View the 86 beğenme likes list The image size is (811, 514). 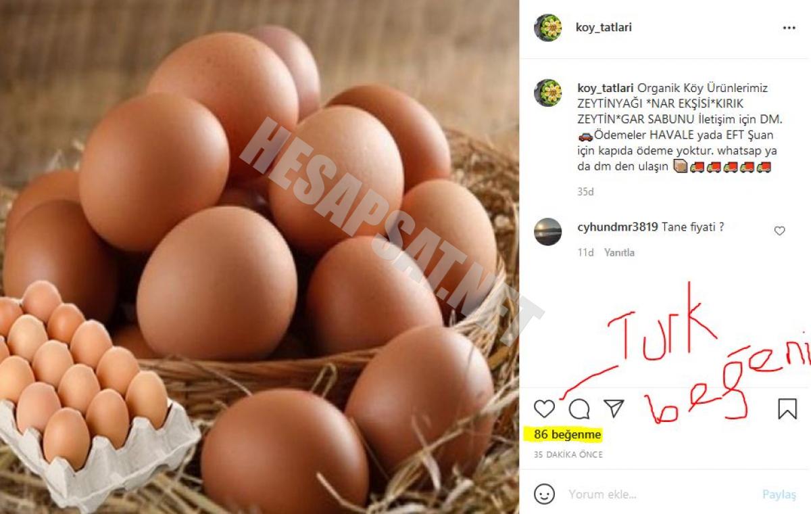(x=568, y=434)
